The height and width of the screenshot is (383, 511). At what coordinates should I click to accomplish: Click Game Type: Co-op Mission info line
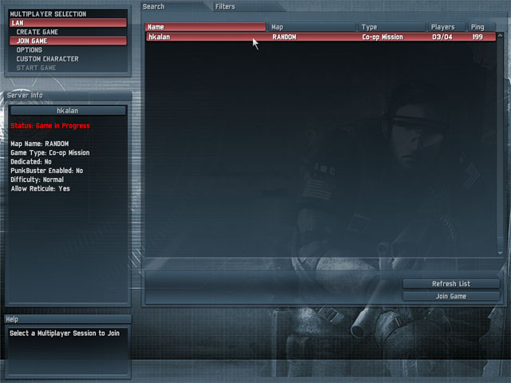click(x=50, y=152)
